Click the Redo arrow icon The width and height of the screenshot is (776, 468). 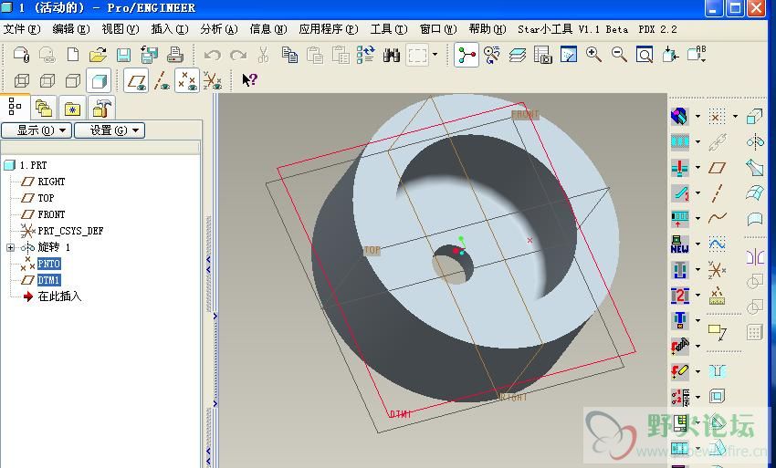pyautogui.click(x=238, y=55)
